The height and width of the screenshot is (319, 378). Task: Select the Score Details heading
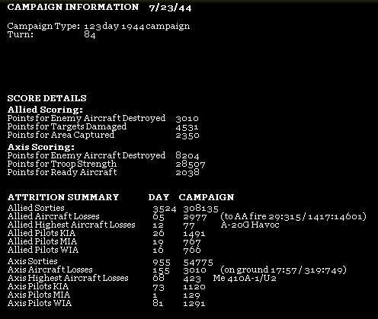tap(47, 98)
